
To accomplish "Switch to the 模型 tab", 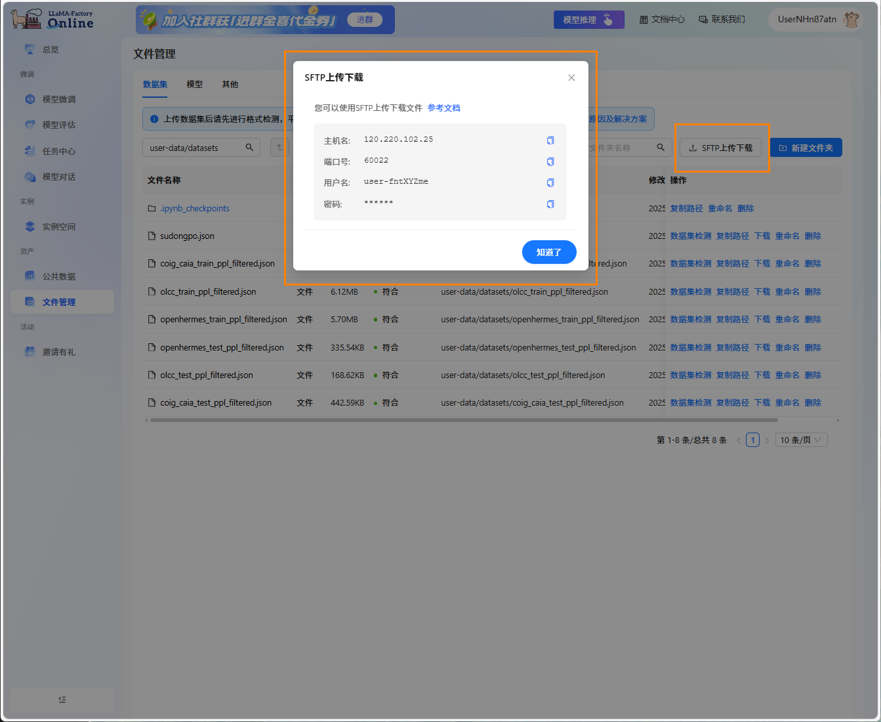I will 194,85.
